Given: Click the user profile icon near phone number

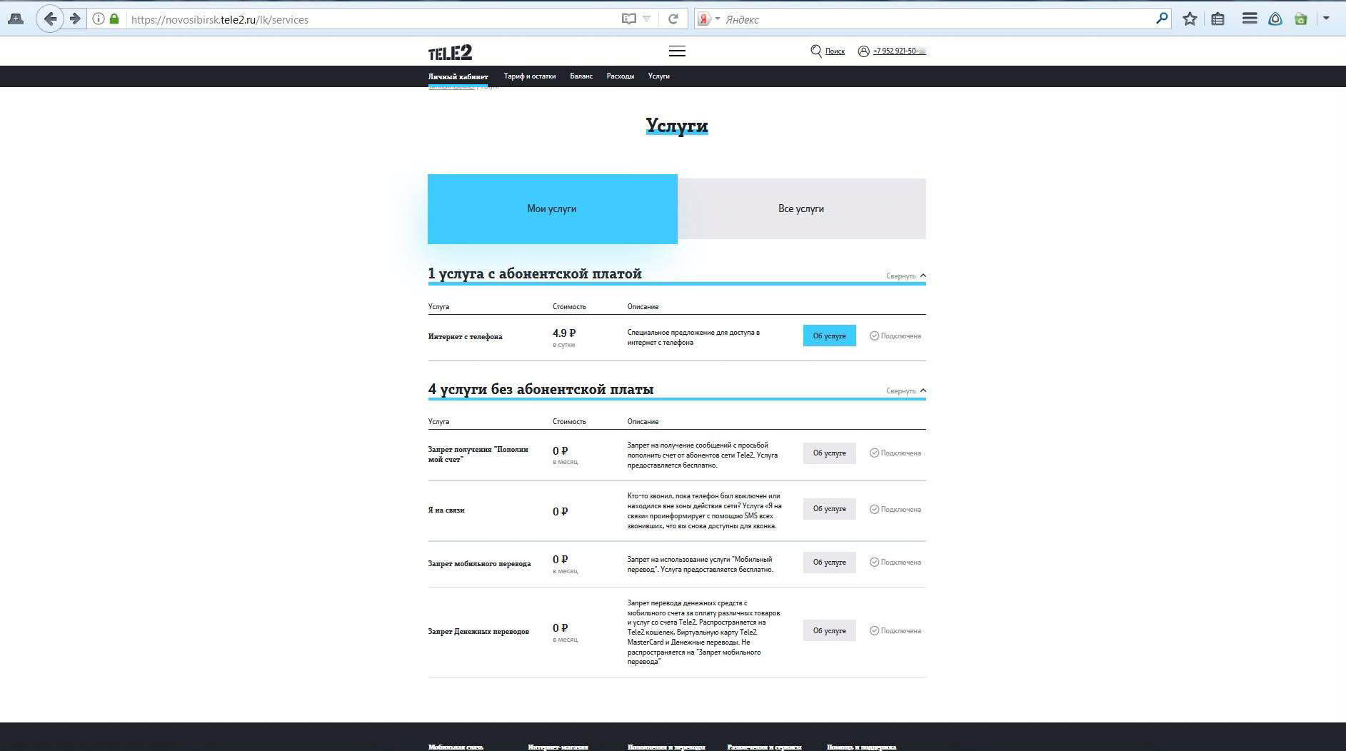Looking at the screenshot, I should tap(863, 51).
